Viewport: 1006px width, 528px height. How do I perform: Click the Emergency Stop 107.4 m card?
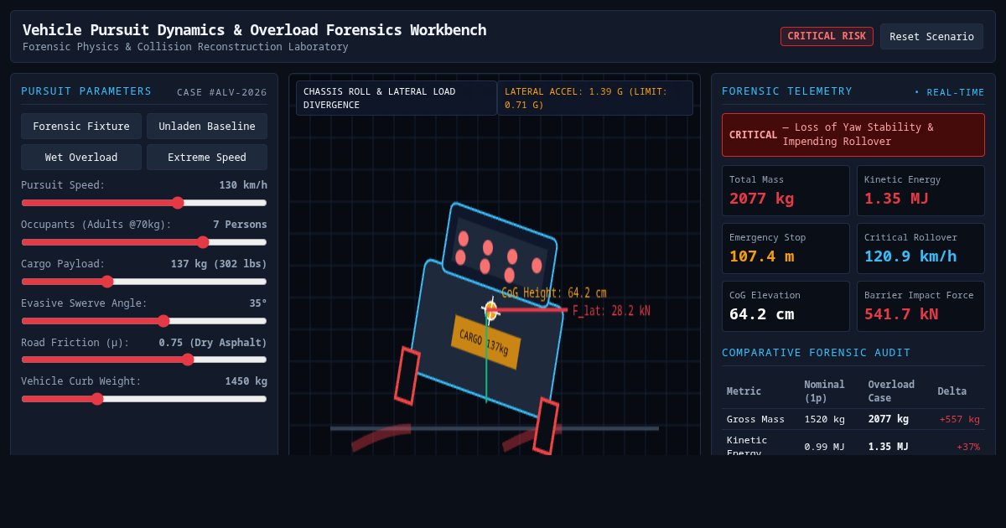[786, 248]
